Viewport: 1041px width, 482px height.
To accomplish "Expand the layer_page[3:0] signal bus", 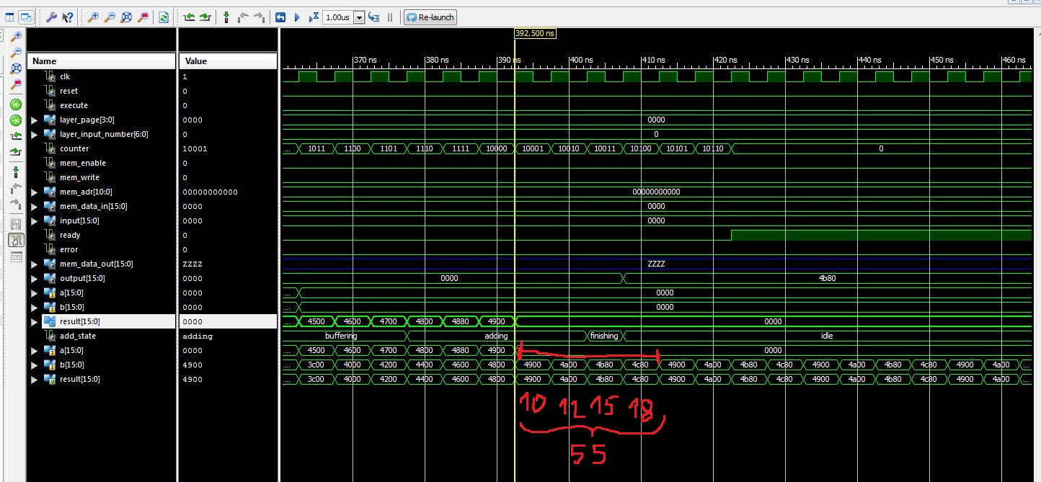I will [35, 120].
